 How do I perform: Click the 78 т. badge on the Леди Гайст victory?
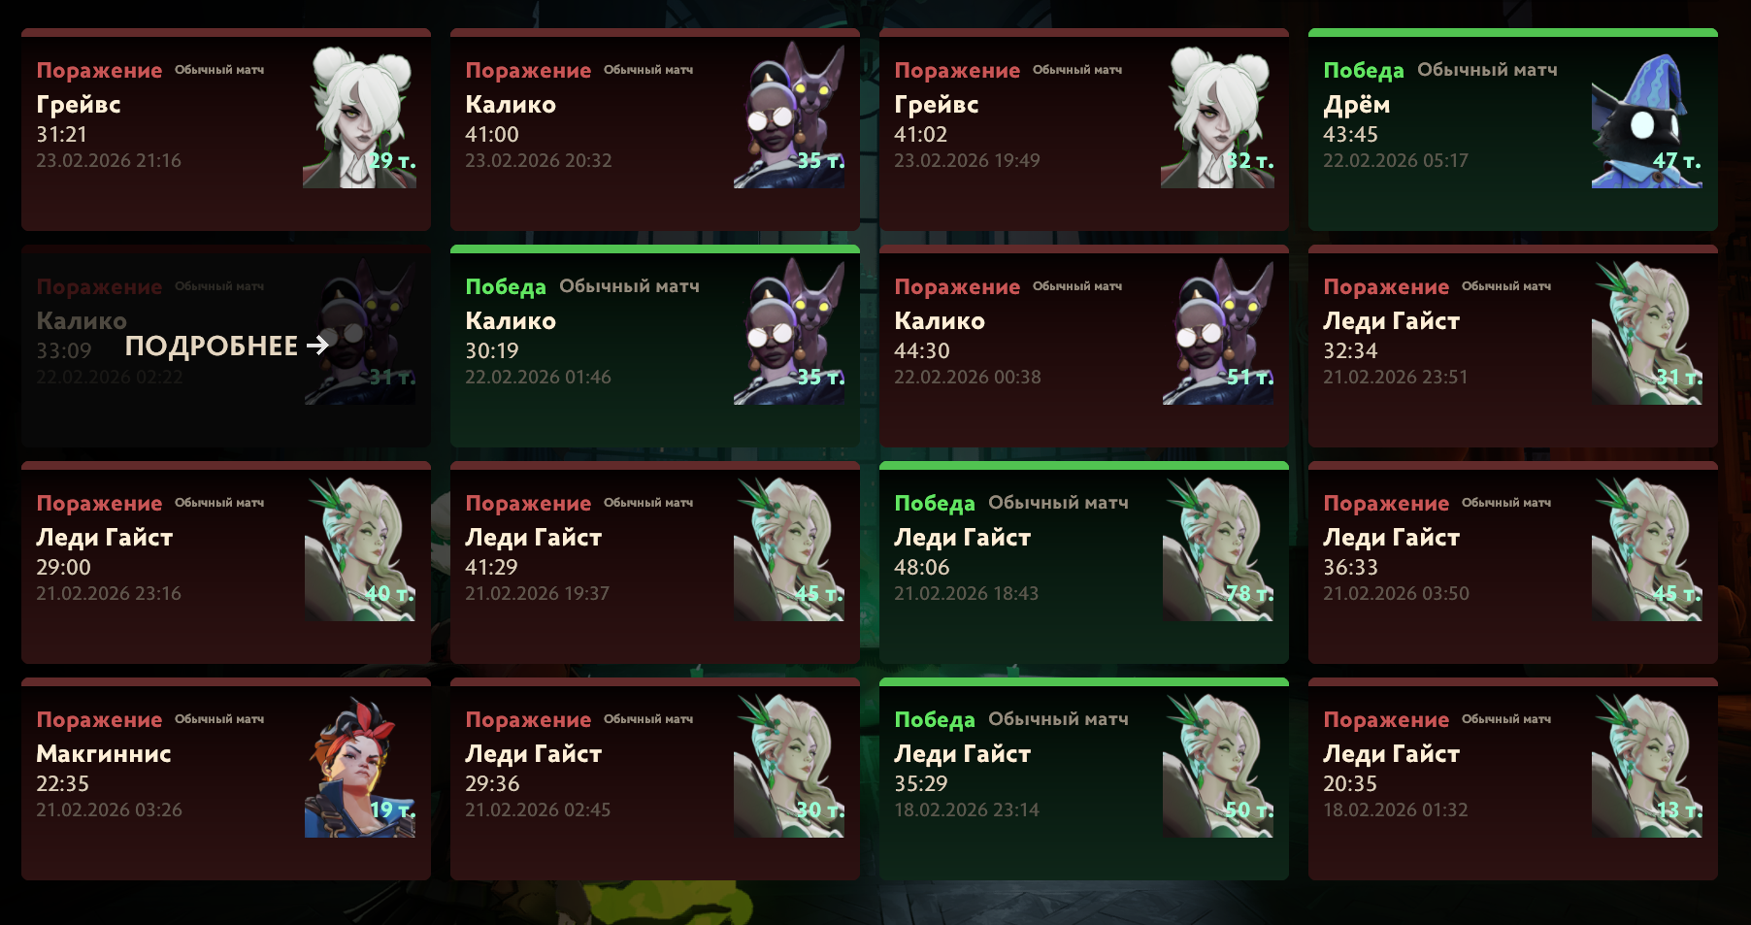pyautogui.click(x=1249, y=593)
